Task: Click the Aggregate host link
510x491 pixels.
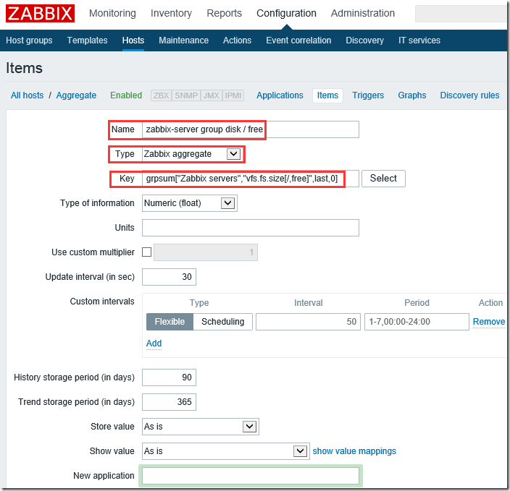Action: pos(76,95)
